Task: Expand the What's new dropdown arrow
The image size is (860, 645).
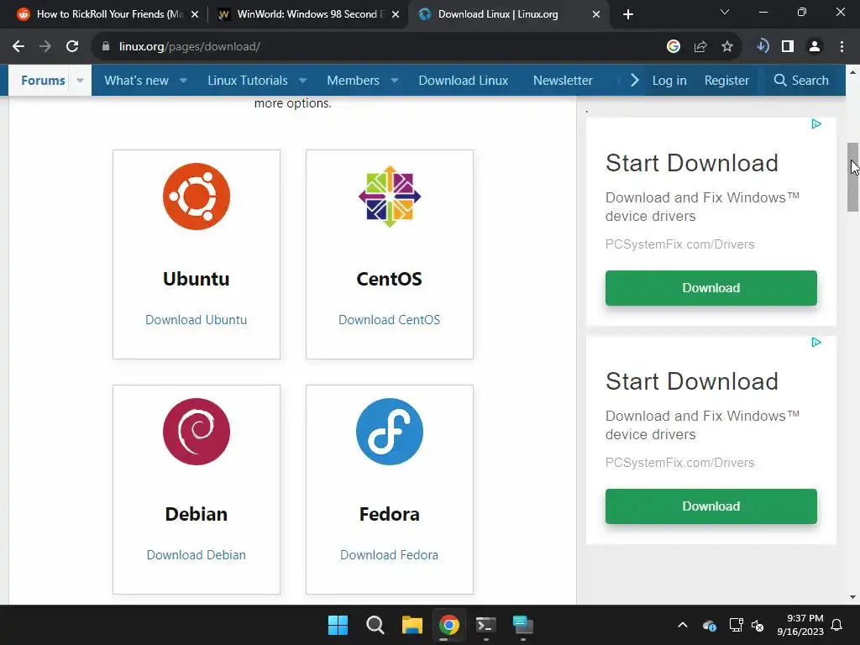Action: pos(184,81)
